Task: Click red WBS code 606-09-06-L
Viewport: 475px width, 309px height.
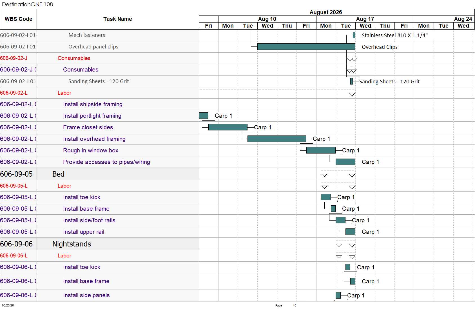Action: click(14, 256)
